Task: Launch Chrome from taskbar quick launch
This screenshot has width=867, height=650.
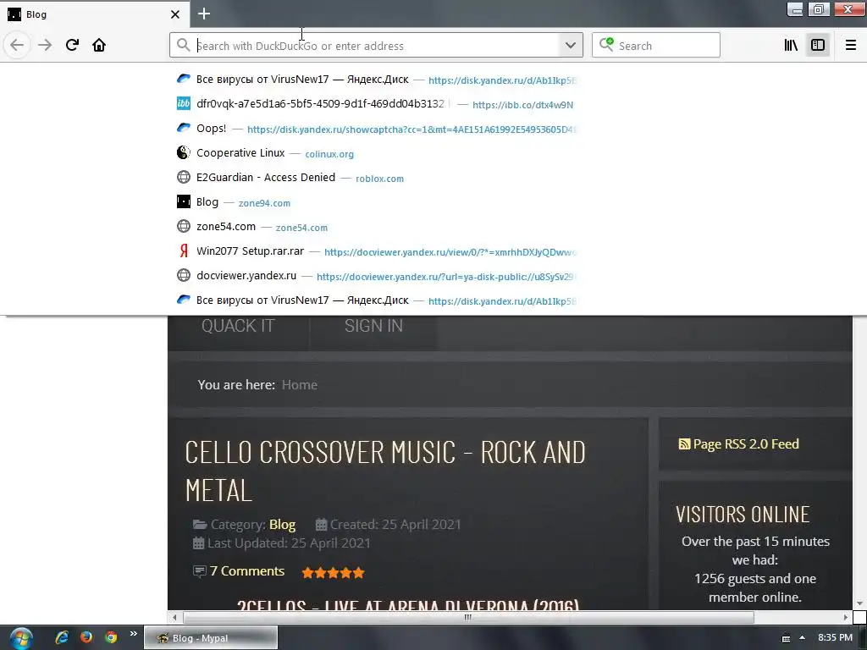Action: pos(111,637)
